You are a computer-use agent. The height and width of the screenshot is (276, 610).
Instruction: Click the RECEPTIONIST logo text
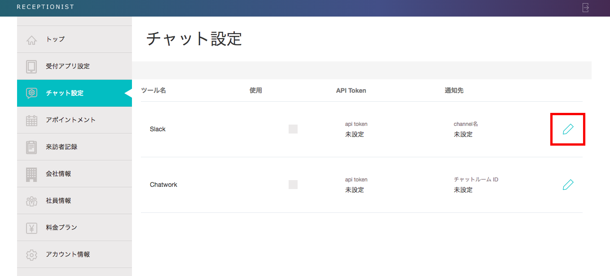pyautogui.click(x=45, y=7)
